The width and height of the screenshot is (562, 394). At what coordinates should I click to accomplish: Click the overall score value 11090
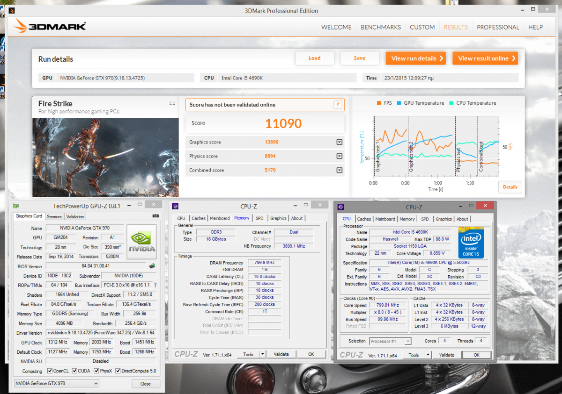283,123
